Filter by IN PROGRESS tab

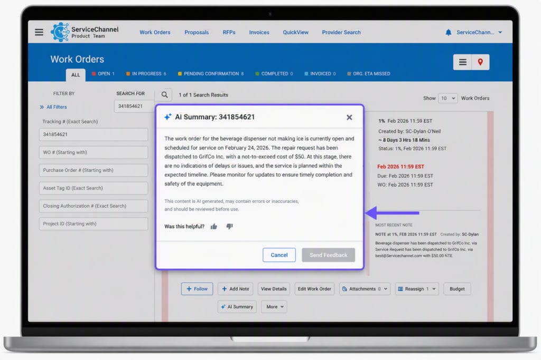pos(146,74)
